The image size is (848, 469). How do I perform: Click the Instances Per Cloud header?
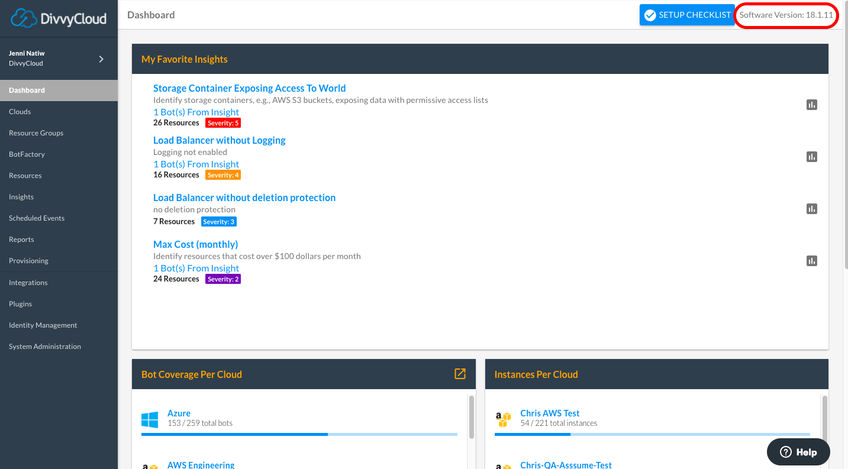[x=536, y=374]
